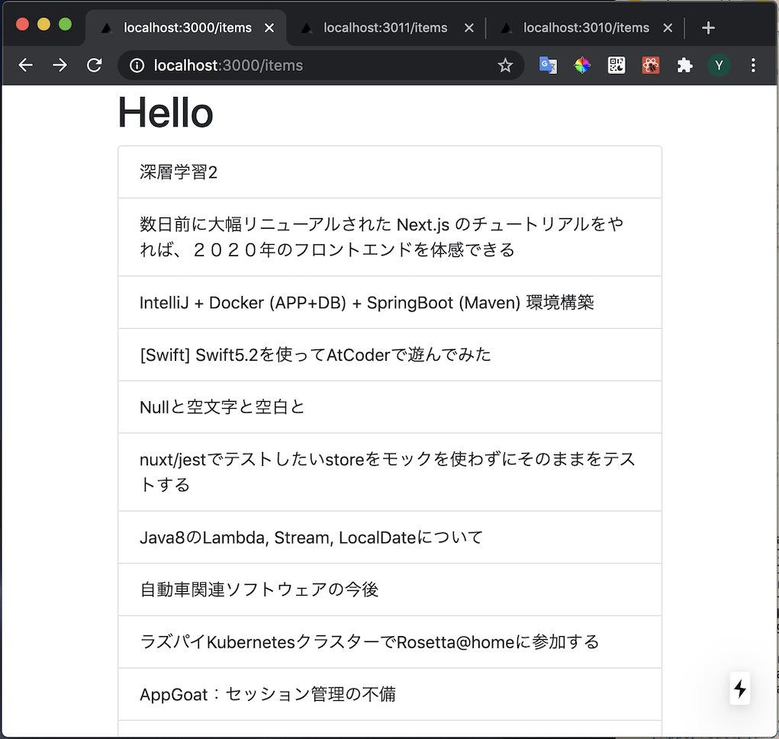779x739 pixels.
Task: Select the Nullと空文字と空白と item
Action: click(390, 407)
